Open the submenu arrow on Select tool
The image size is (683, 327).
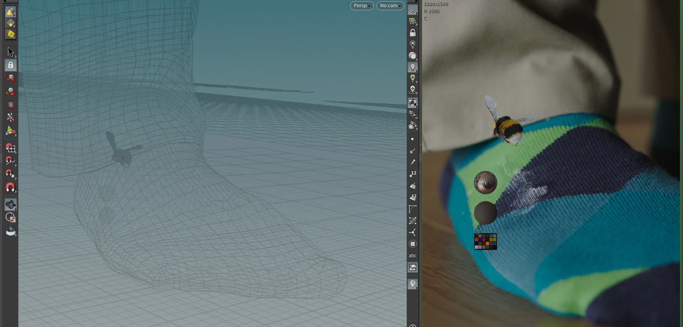coord(15,57)
